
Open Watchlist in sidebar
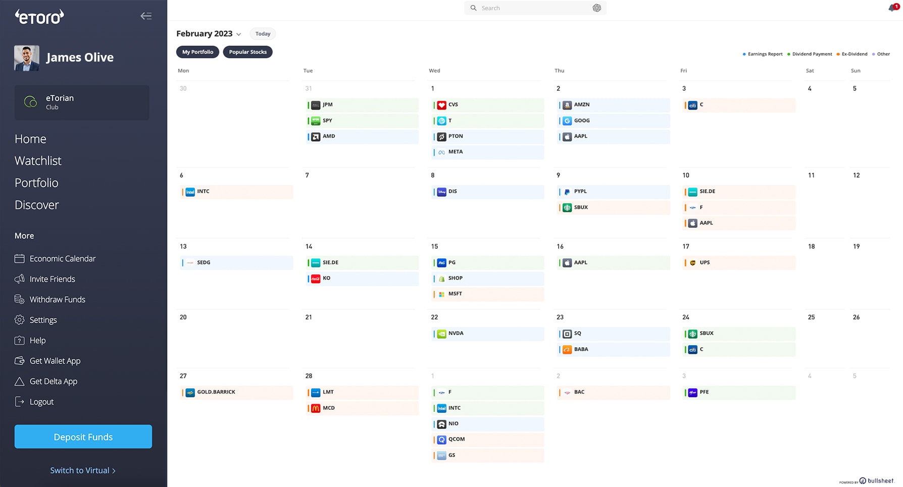click(38, 161)
